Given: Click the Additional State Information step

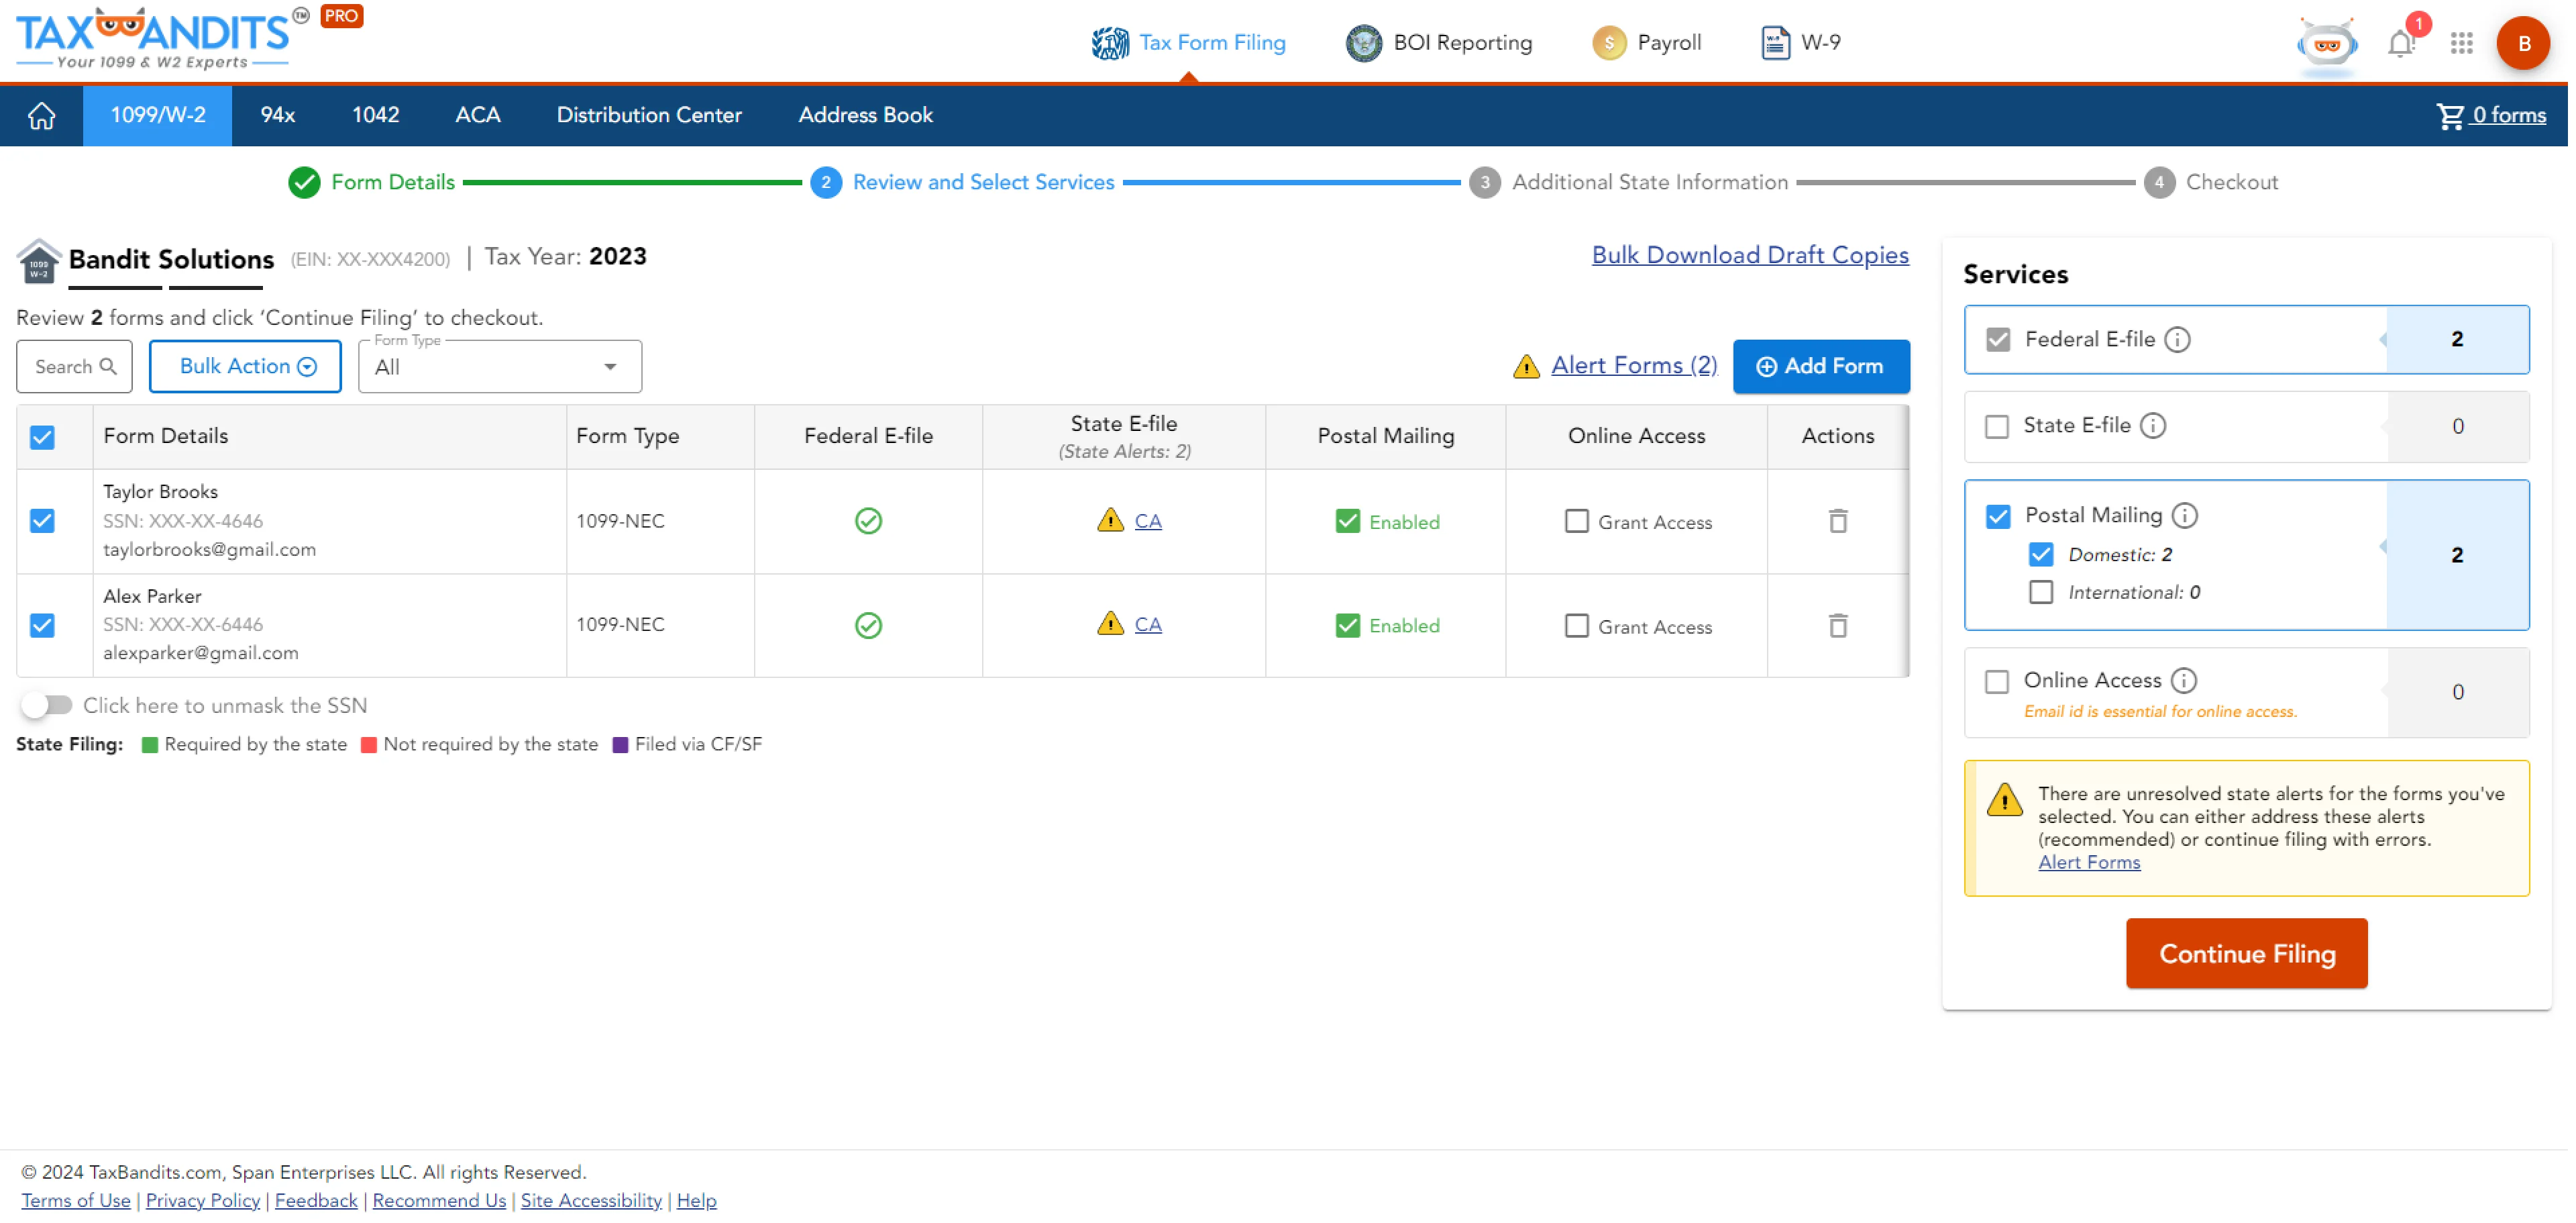Looking at the screenshot, I should coord(1628,183).
